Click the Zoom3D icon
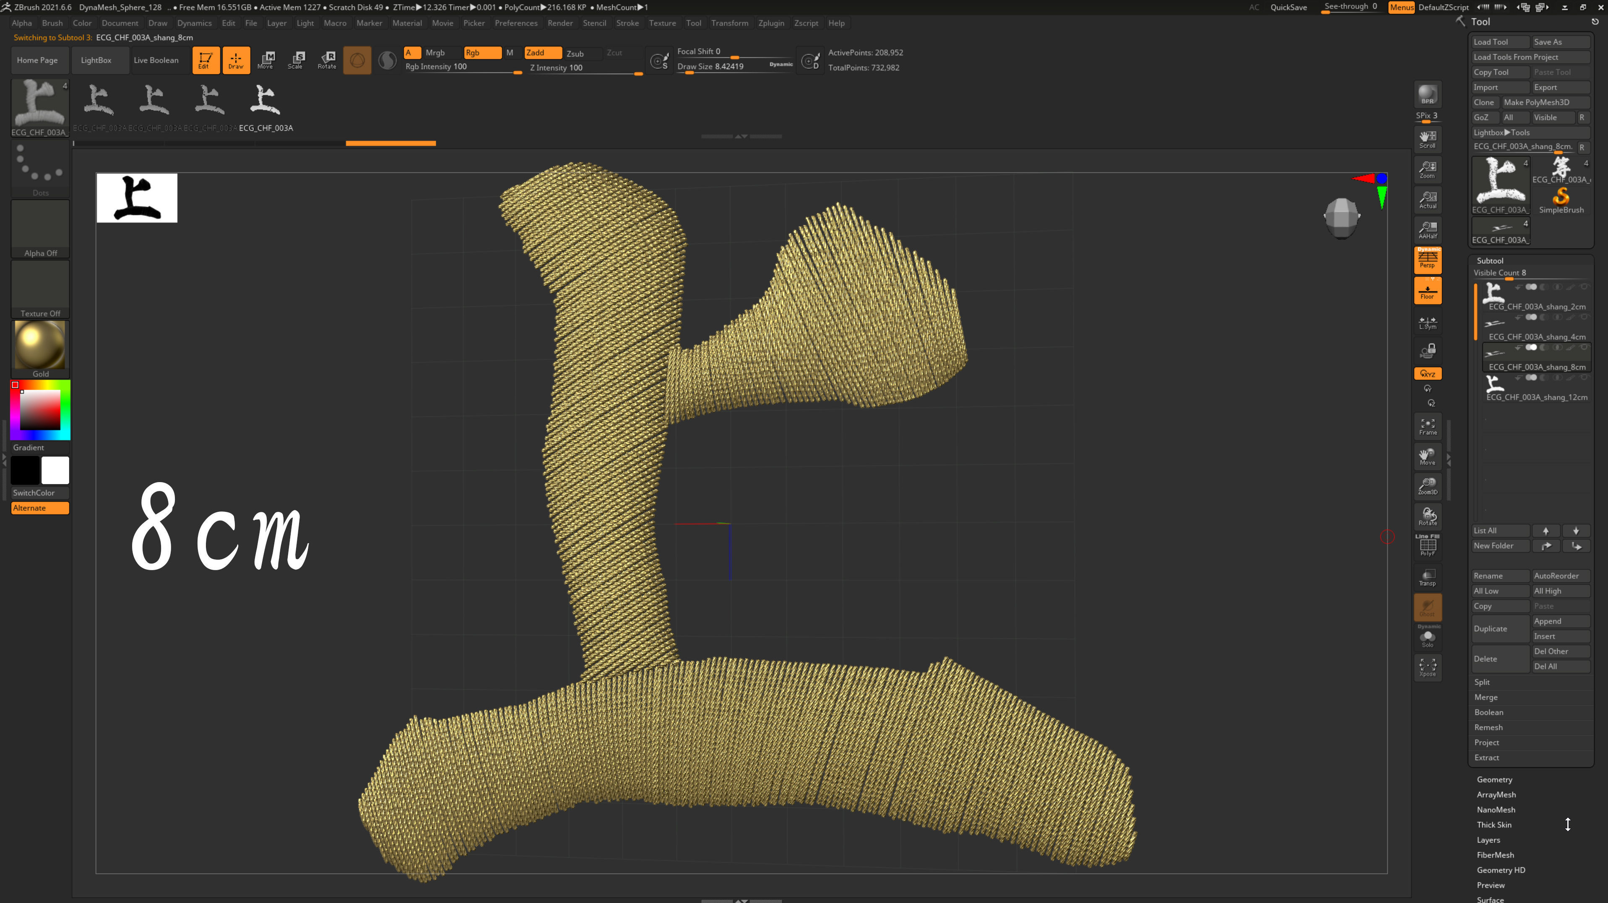The width and height of the screenshot is (1608, 903). click(1427, 486)
